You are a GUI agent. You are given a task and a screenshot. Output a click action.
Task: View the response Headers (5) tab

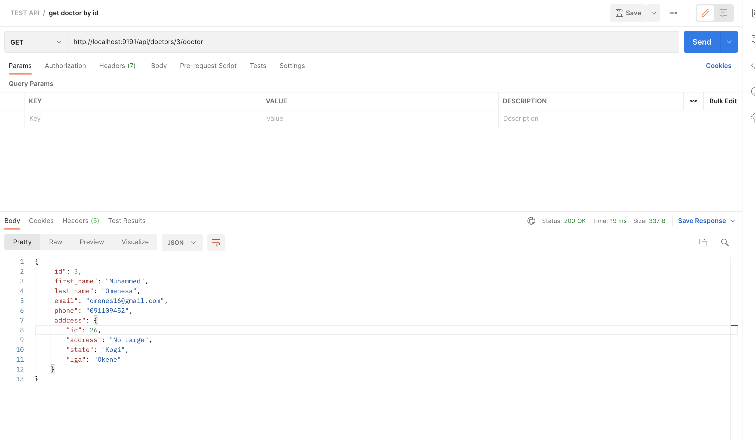[81, 221]
